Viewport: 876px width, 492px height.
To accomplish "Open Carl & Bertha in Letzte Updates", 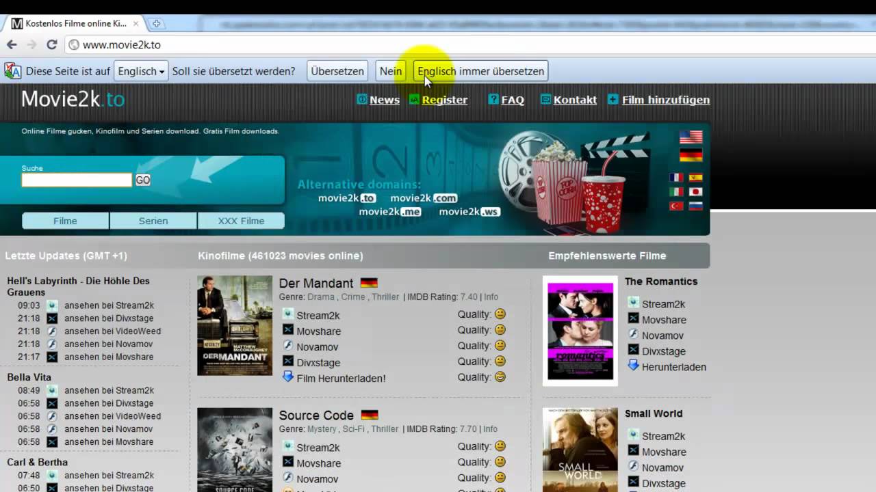I will point(38,462).
